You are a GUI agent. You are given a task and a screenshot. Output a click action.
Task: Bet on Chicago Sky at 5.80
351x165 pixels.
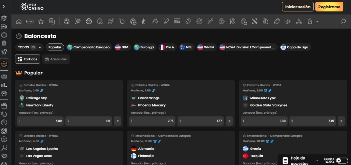click(40, 121)
